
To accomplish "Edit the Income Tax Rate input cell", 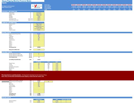I will pyautogui.click(x=39, y=30).
